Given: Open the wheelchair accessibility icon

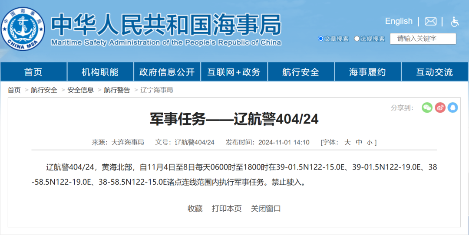Looking at the screenshot, I should 455,22.
